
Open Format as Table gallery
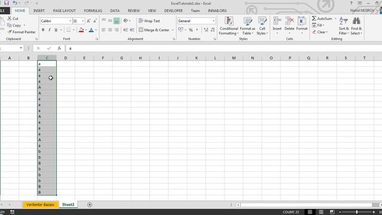pos(248,26)
